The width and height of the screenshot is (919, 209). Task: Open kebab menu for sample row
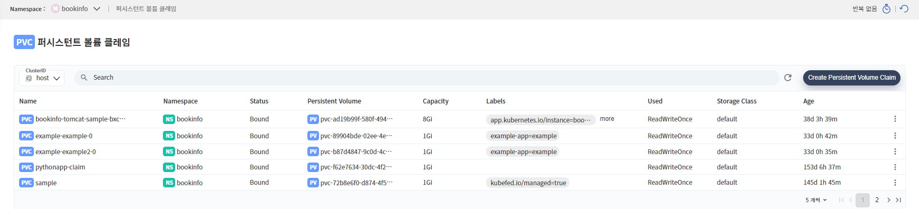(x=895, y=183)
